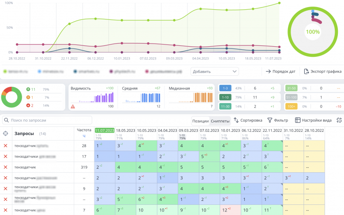Click the blue Ч frequency selector under Частота
The height and width of the screenshot is (215, 344).
[x=84, y=136]
